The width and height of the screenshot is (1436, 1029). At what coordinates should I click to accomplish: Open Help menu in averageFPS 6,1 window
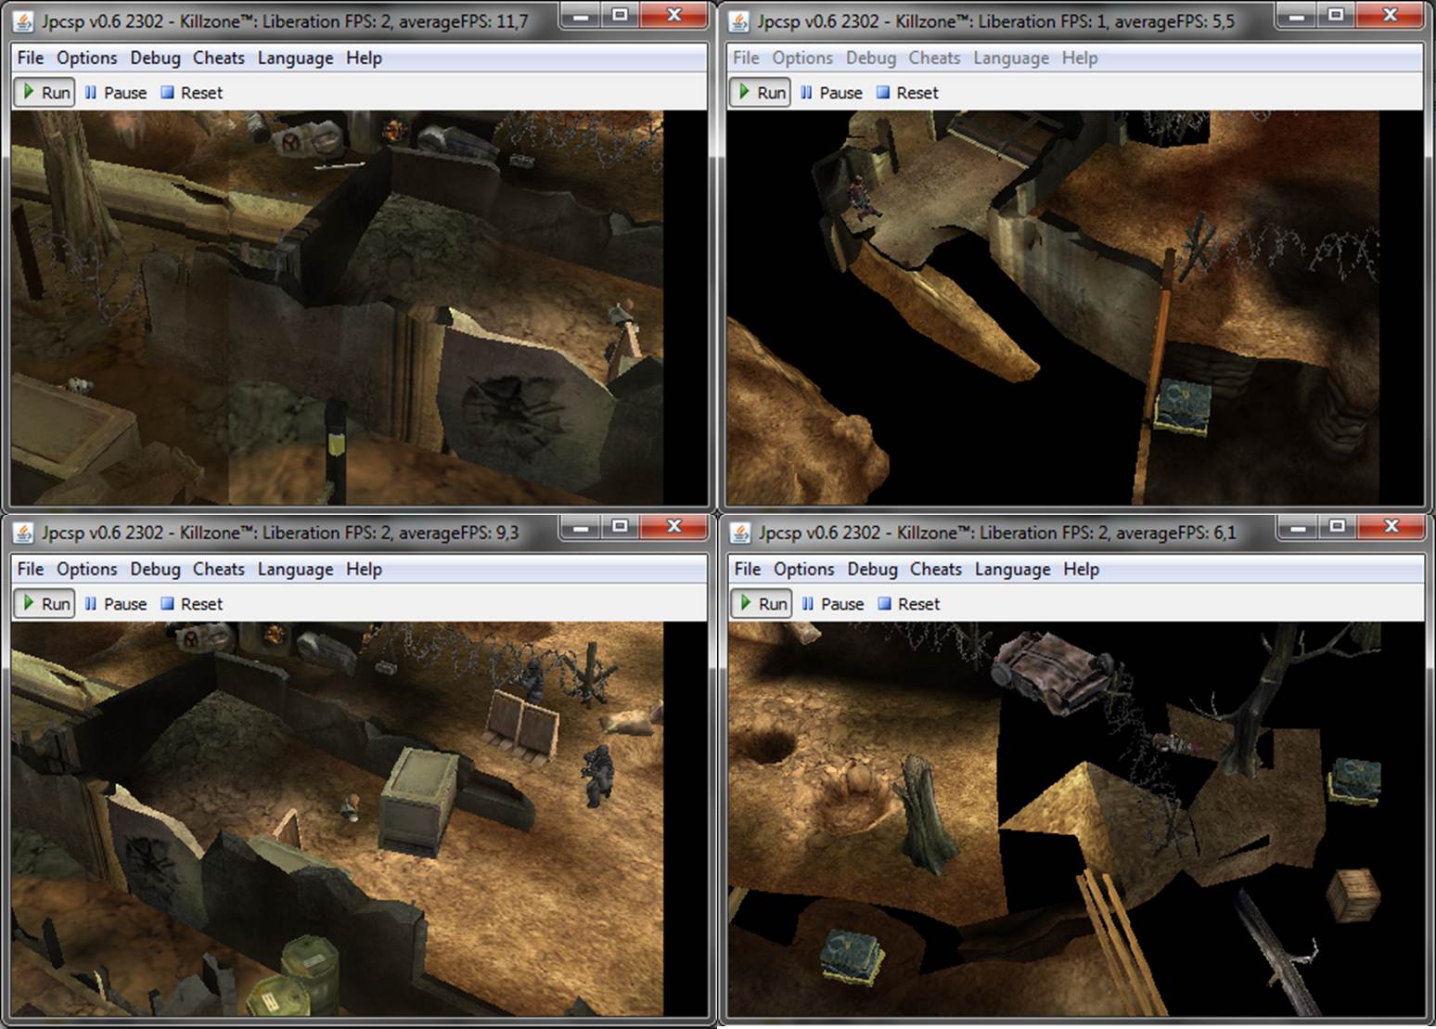[x=1081, y=569]
